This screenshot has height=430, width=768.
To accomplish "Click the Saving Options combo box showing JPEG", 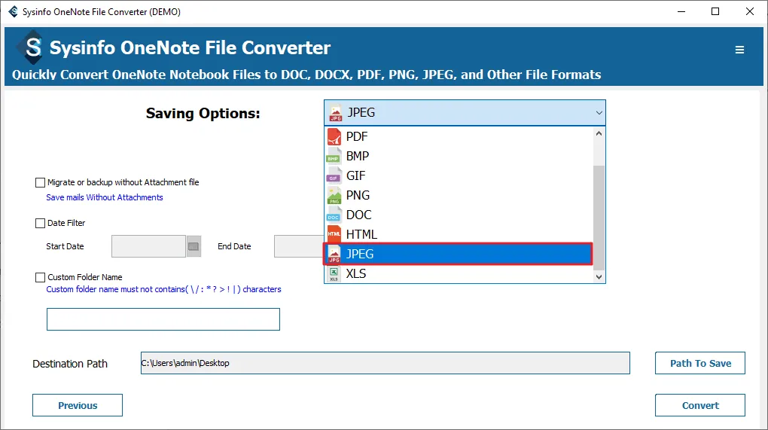I will 465,113.
